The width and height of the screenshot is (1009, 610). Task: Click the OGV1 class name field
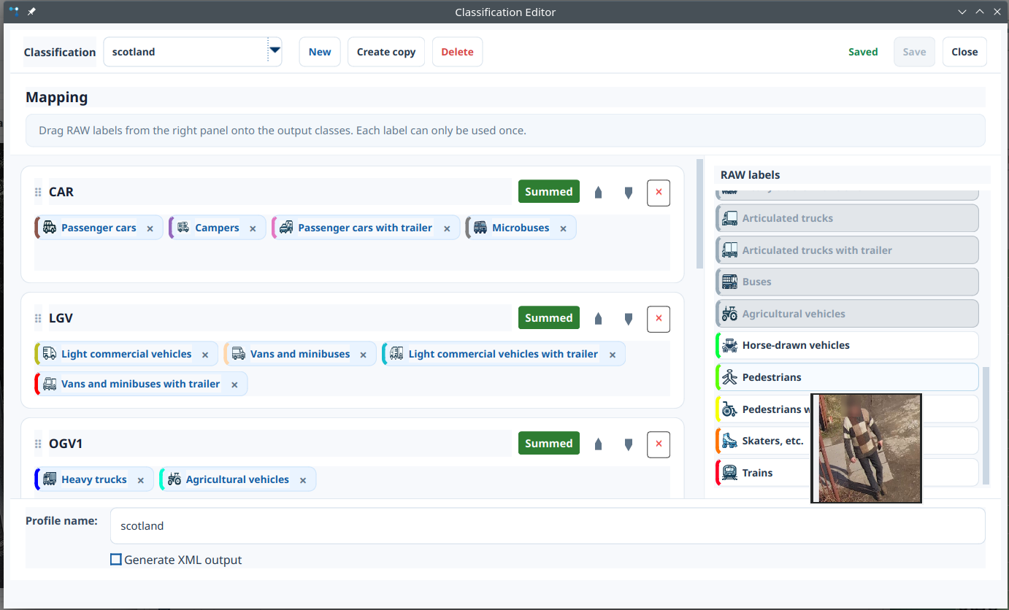tap(280, 444)
